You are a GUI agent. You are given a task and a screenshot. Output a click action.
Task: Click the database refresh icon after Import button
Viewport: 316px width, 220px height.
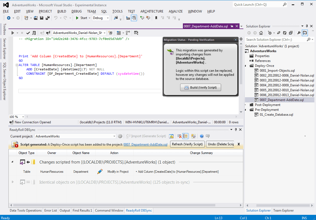click(x=171, y=136)
